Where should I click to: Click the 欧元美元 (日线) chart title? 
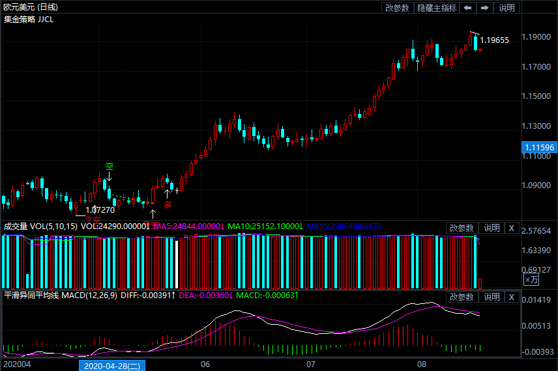pos(30,7)
